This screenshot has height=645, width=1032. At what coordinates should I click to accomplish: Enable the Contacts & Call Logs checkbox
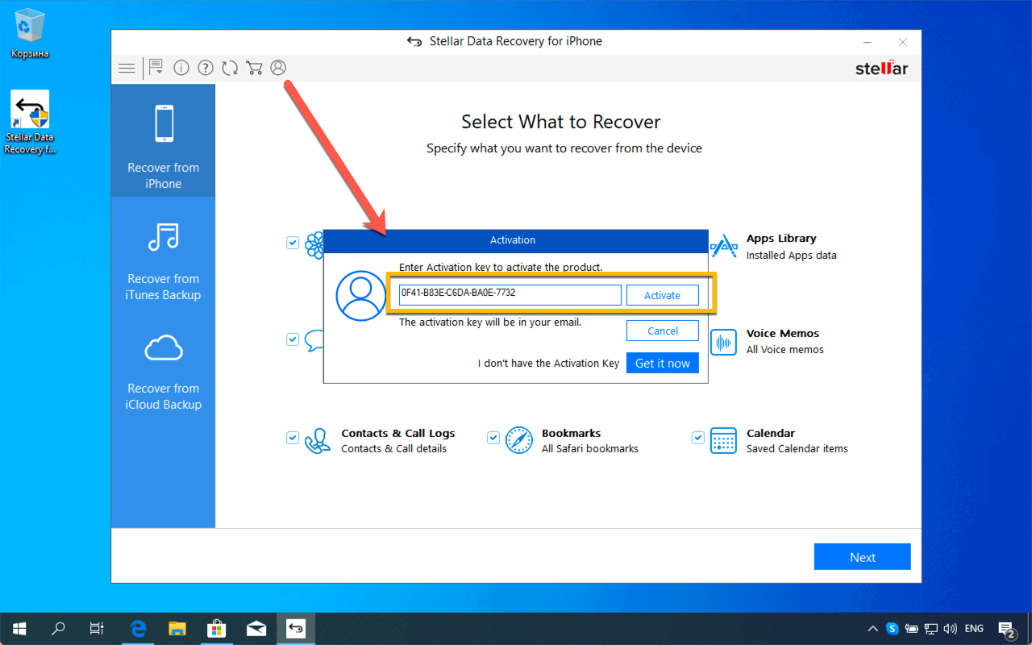[293, 437]
